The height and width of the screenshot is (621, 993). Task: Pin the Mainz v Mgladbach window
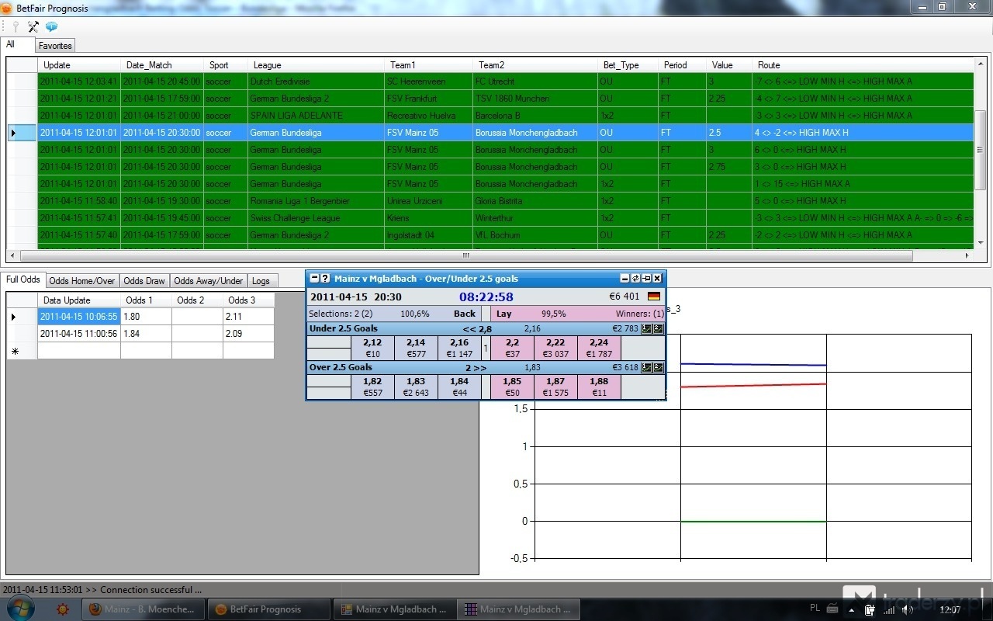pyautogui.click(x=646, y=278)
